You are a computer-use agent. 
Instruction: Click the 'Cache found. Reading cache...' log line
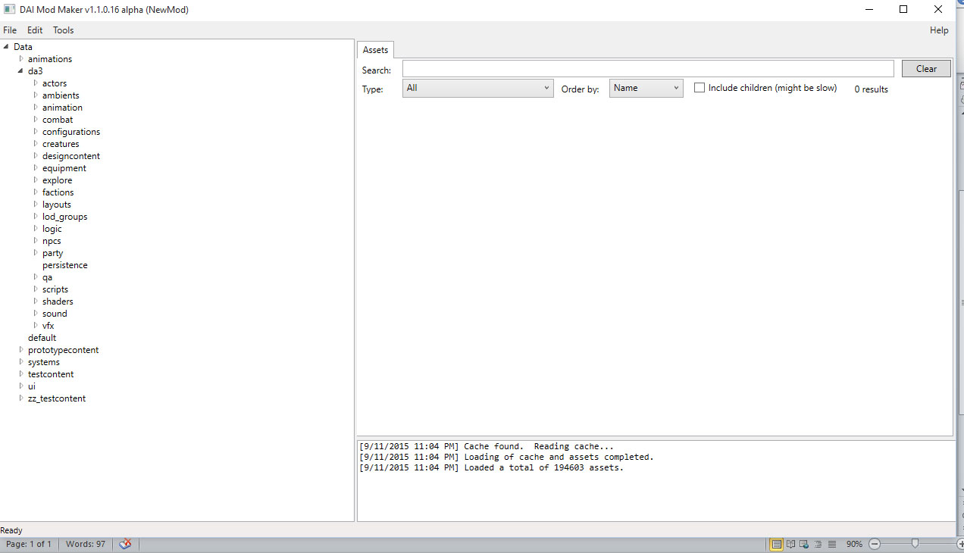click(x=487, y=447)
